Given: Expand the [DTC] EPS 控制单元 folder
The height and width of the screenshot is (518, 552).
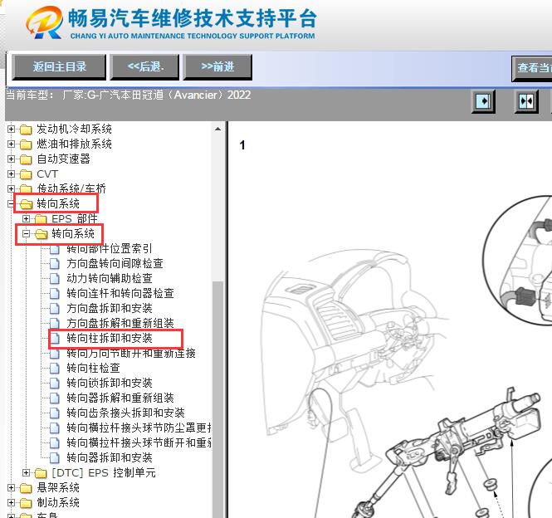Looking at the screenshot, I should coord(26,472).
